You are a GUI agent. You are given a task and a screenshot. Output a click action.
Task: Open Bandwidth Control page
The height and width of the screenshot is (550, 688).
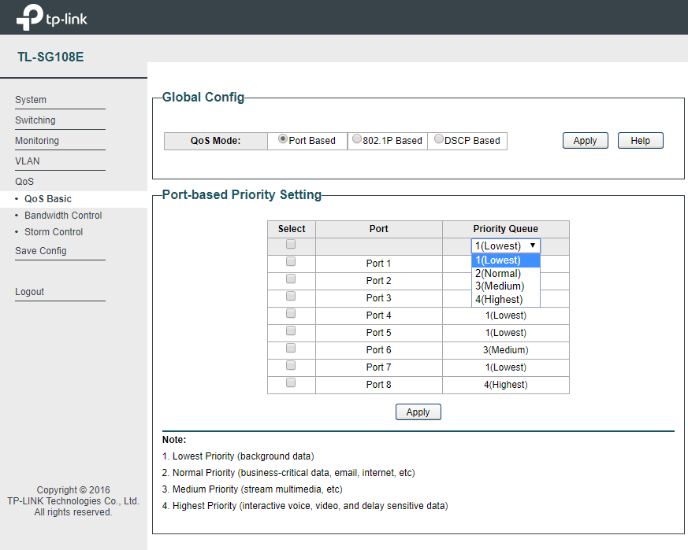[x=63, y=216]
